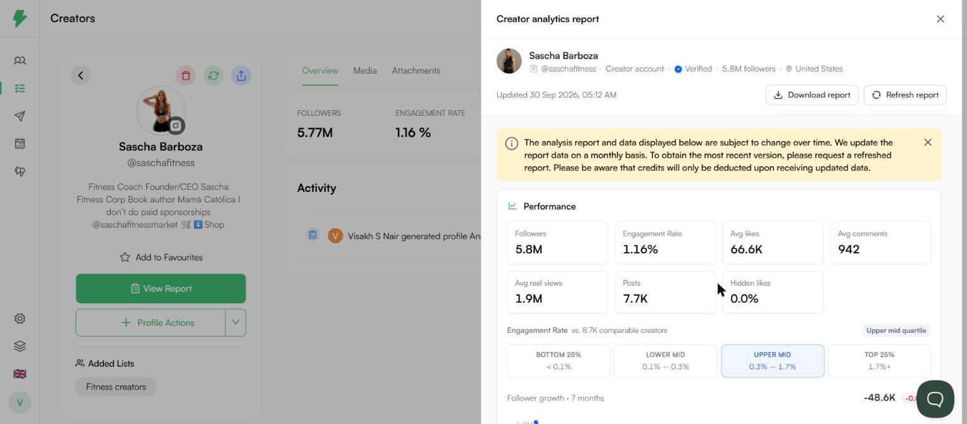This screenshot has width=967, height=424.
Task: Click the star icon beside Add to Favourites
Action: pos(125,257)
